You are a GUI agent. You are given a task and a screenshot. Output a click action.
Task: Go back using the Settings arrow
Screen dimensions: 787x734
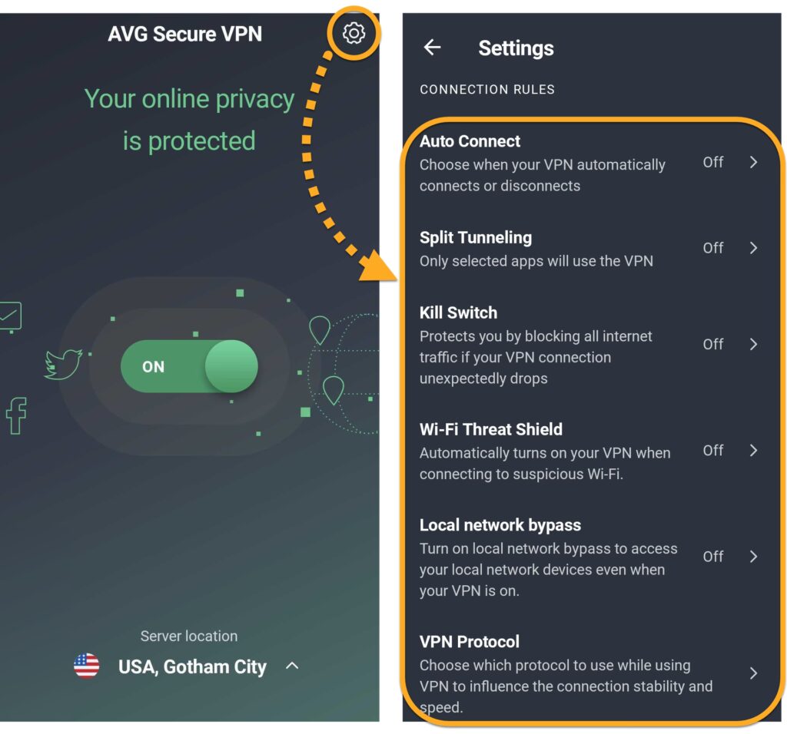point(432,48)
